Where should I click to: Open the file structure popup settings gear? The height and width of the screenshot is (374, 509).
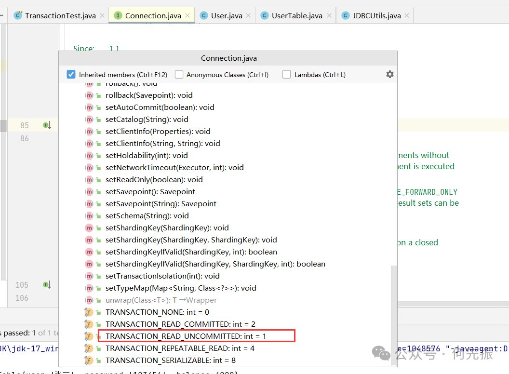click(390, 74)
